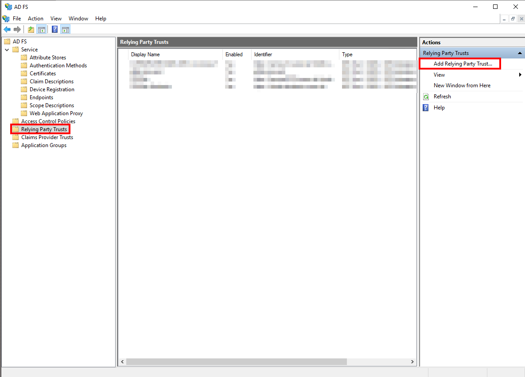
Task: Click the green Refresh icon in Actions
Action: [426, 97]
